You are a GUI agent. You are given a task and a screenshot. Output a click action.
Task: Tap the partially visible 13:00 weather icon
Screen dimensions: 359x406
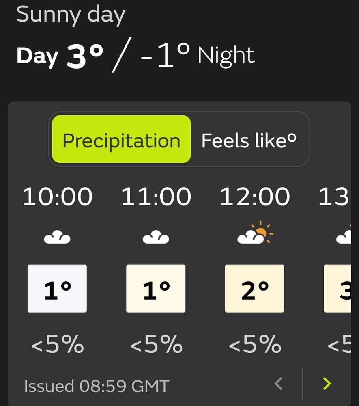click(x=344, y=234)
